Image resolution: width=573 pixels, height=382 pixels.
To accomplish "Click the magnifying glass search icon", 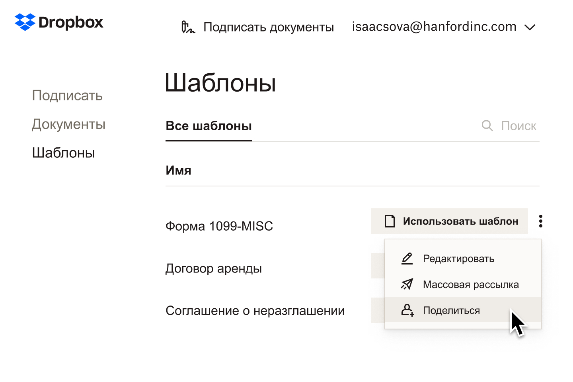I will click(x=487, y=126).
